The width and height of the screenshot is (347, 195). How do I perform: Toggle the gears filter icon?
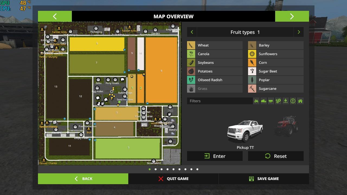pyautogui.click(x=278, y=101)
